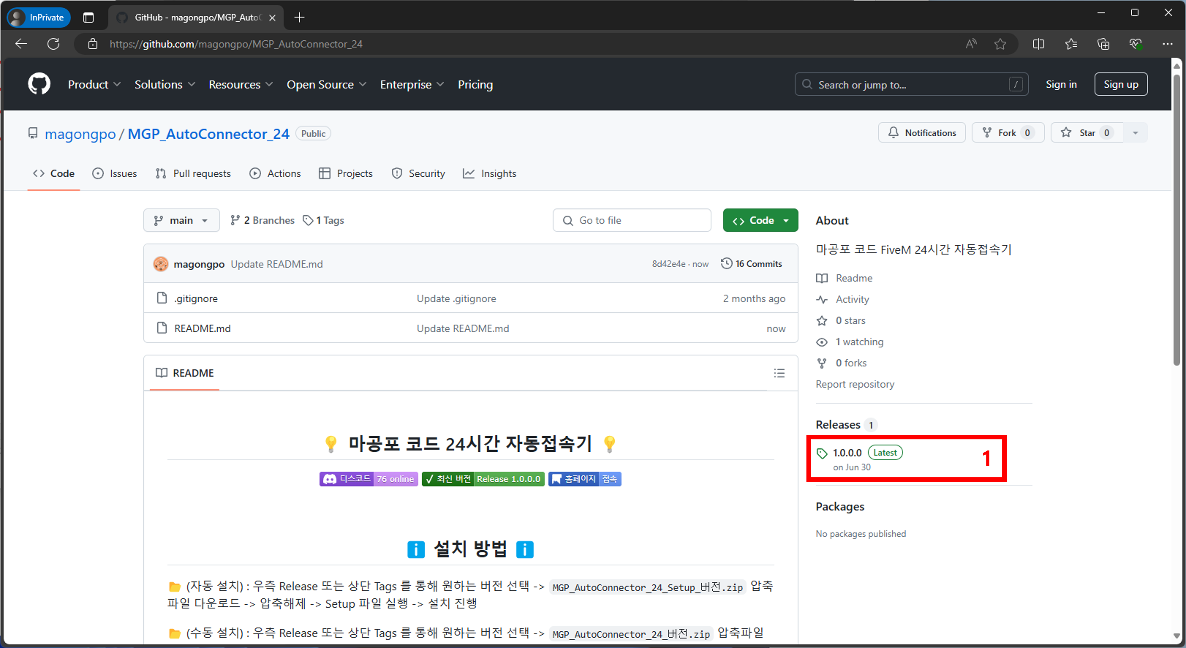Click the browser back arrow
Screen dimensions: 1186x648
click(21, 44)
